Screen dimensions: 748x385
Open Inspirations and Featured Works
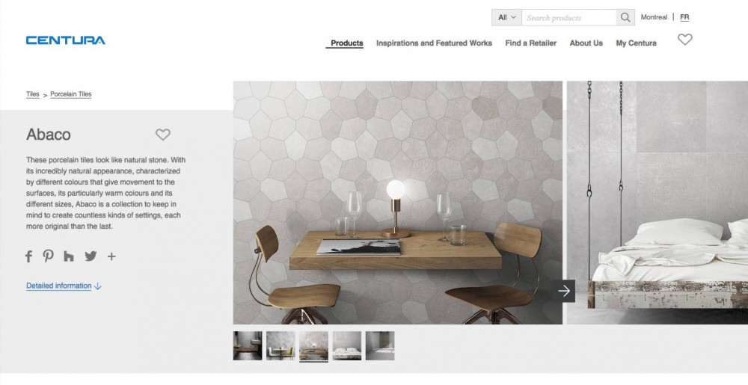click(x=434, y=43)
